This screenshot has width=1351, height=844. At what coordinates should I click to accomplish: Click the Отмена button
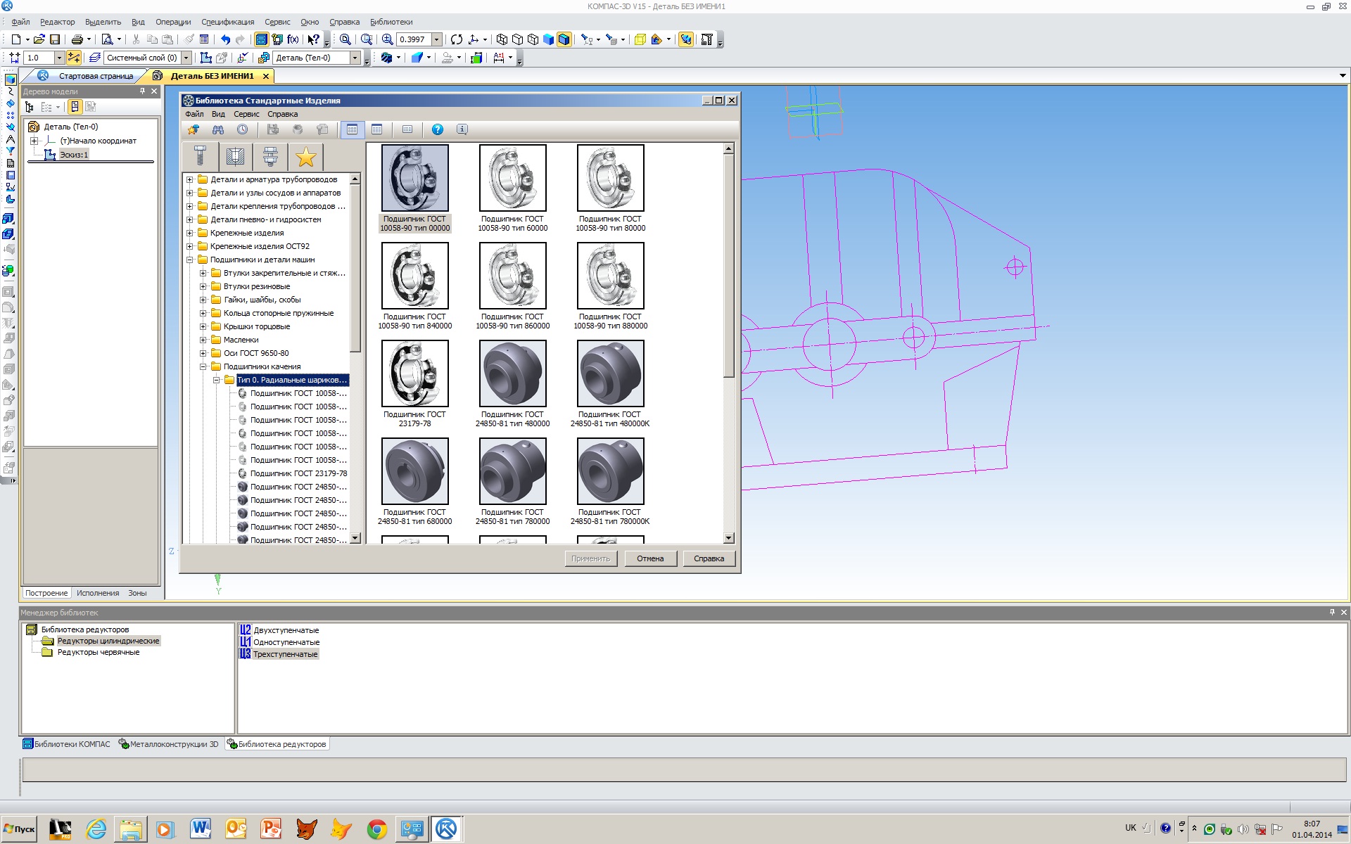650,558
